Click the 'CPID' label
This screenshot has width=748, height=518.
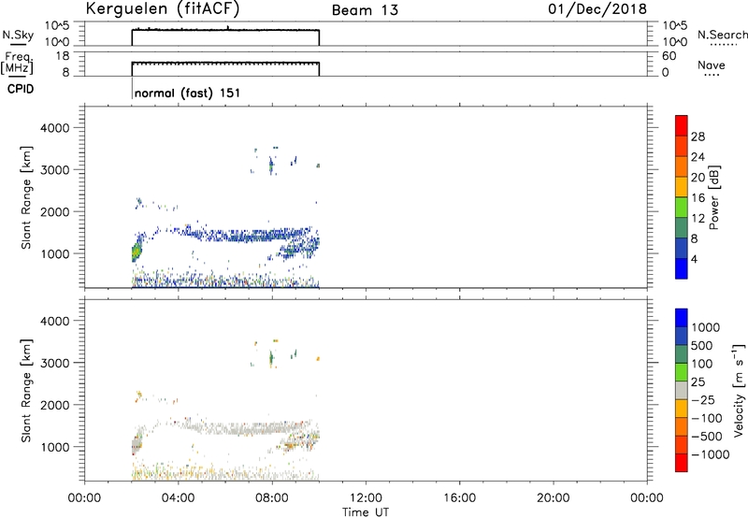21,89
